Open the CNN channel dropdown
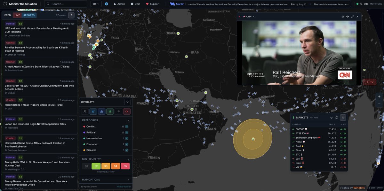The height and width of the screenshot is (191, 384). pyautogui.click(x=249, y=17)
